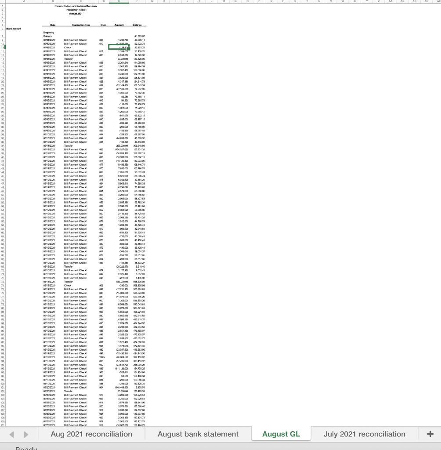
Task: Click the previous sheet navigation arrow
Action: (x=12, y=435)
